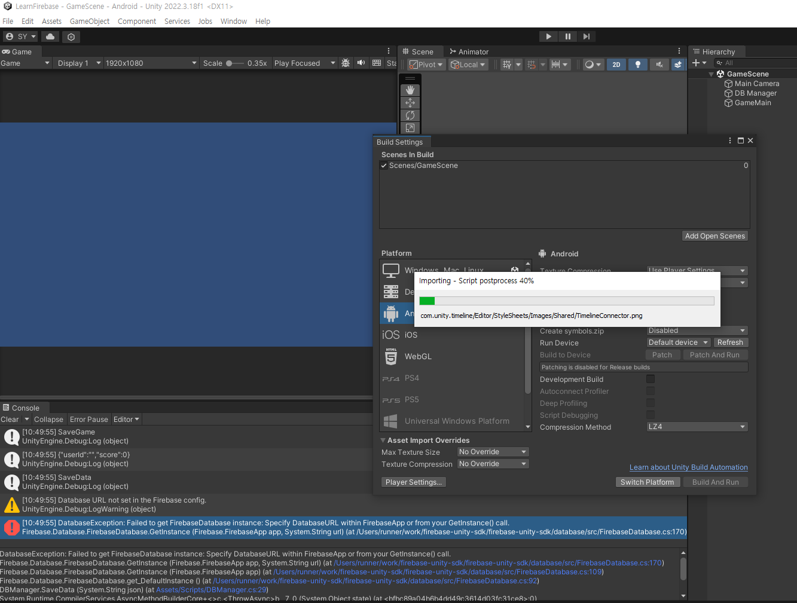The width and height of the screenshot is (797, 603).
Task: Uncheck Scenes/GameScene in Build Settings
Action: (384, 166)
